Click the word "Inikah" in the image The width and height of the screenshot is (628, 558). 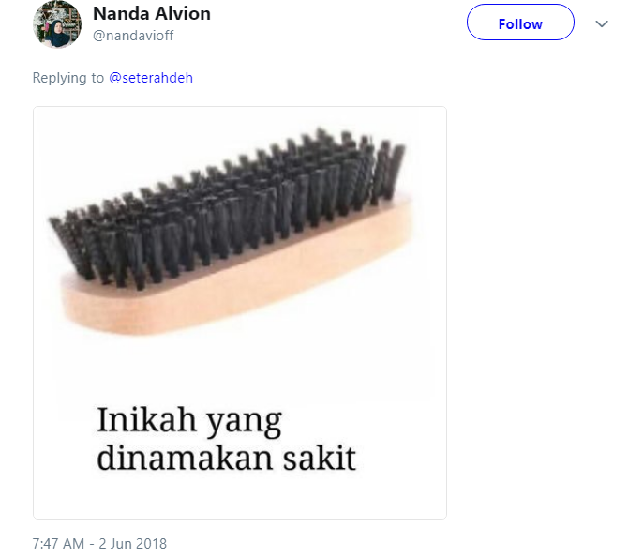click(x=146, y=419)
